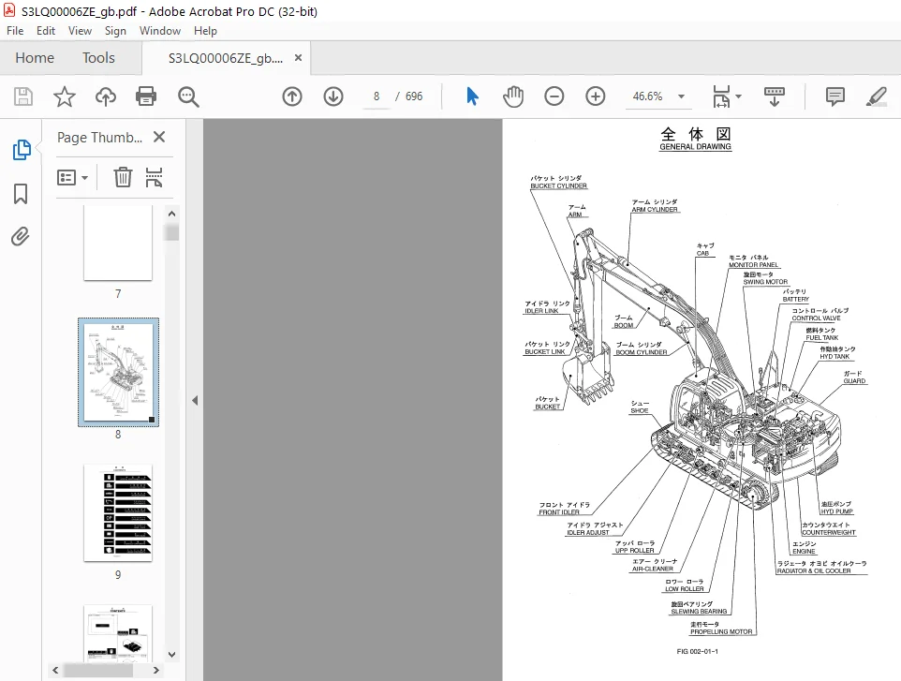Click the PROPELLING MOTOR label

pos(721,631)
